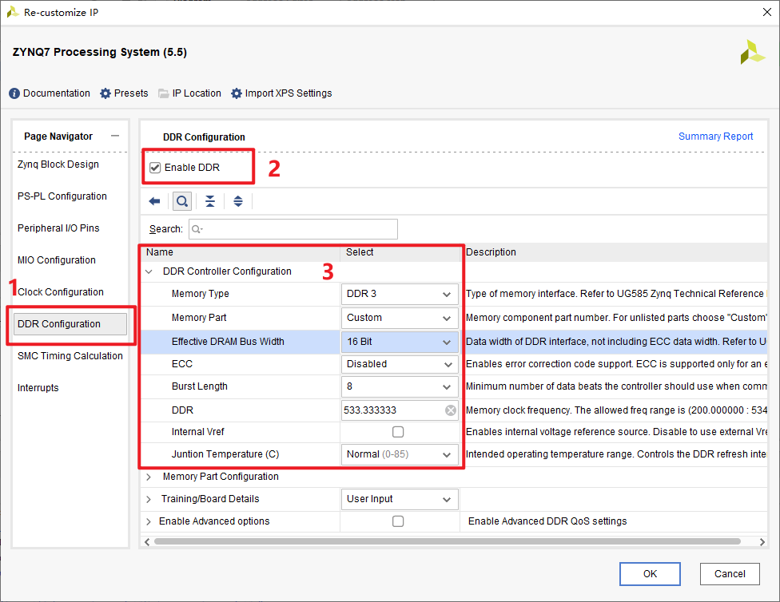Click the Presets gear icon

105,93
